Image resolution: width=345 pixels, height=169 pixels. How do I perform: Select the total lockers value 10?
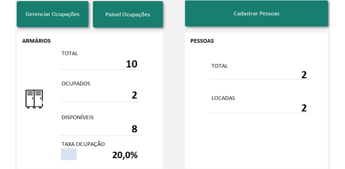click(132, 64)
